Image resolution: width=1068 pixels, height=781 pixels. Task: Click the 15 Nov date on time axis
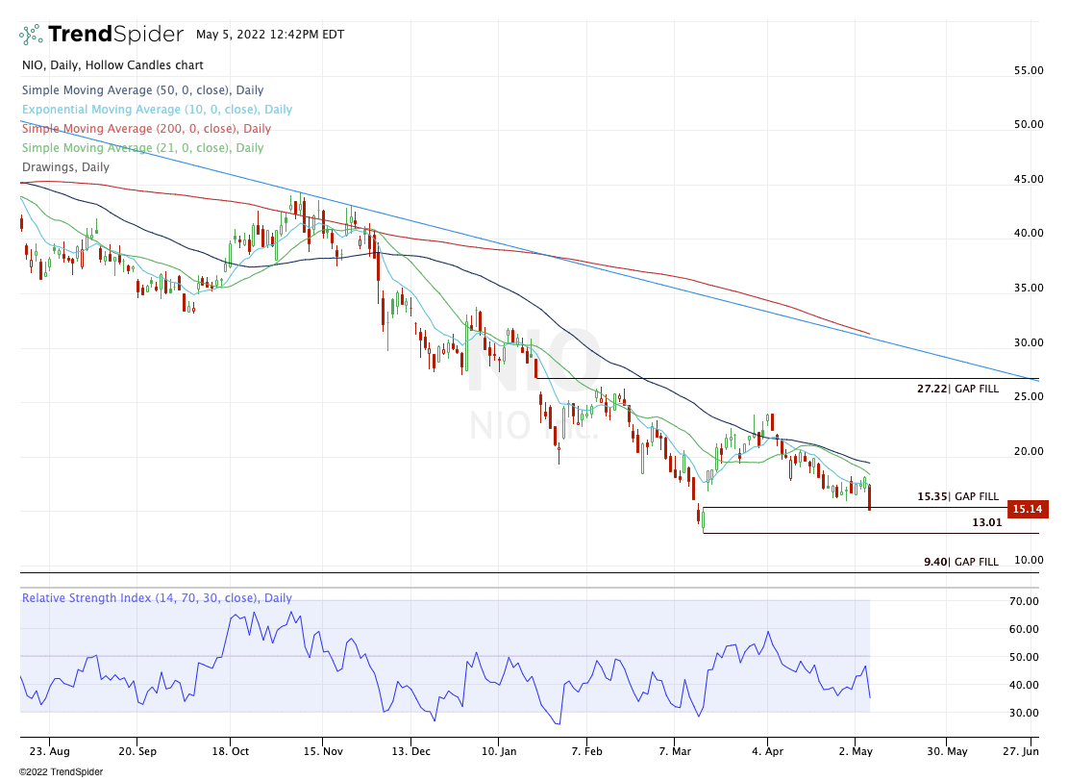(324, 750)
